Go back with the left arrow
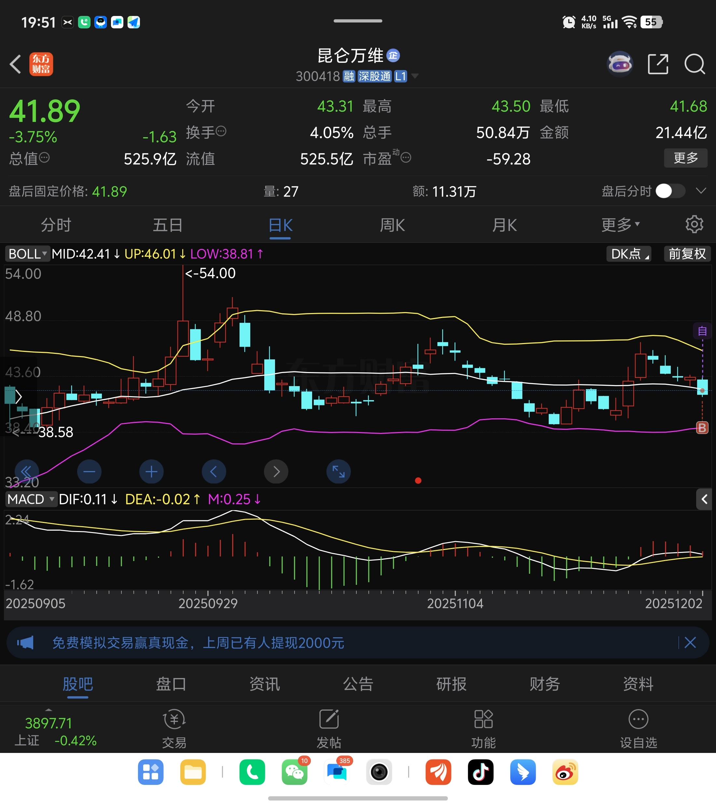 15,64
